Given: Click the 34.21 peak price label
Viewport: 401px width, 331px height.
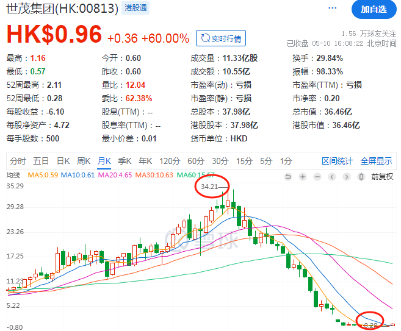Looking at the screenshot, I should point(209,187).
